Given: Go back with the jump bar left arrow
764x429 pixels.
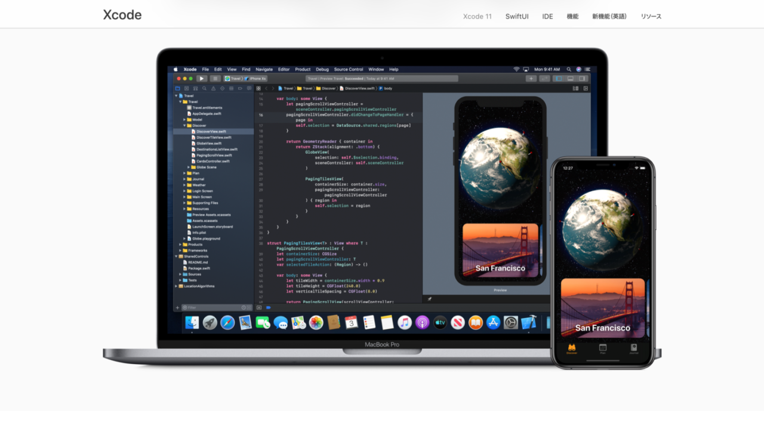Looking at the screenshot, I should tap(266, 88).
